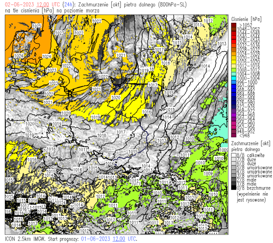Image resolution: width=273 pixels, height=243 pixels.
Task: Select the 976-980 dark navy swatch
Action: (x=234, y=103)
